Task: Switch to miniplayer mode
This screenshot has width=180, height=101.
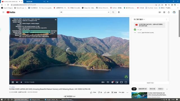Action: (117, 82)
